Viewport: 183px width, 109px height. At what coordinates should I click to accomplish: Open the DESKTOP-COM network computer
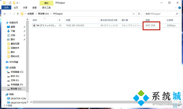pyautogui.click(x=18, y=99)
